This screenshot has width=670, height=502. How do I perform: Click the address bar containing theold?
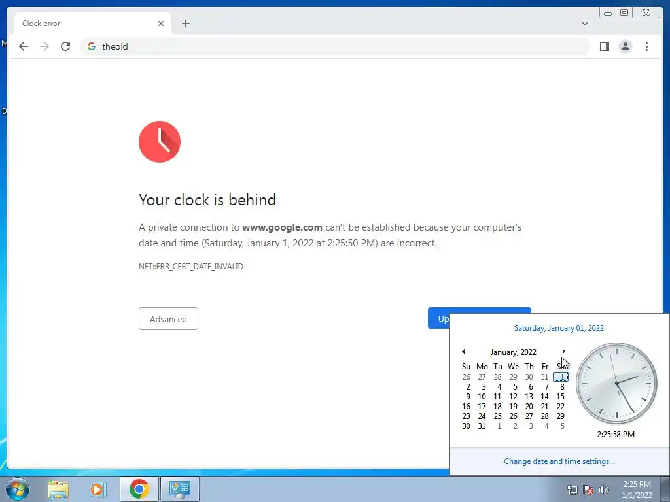pyautogui.click(x=336, y=46)
